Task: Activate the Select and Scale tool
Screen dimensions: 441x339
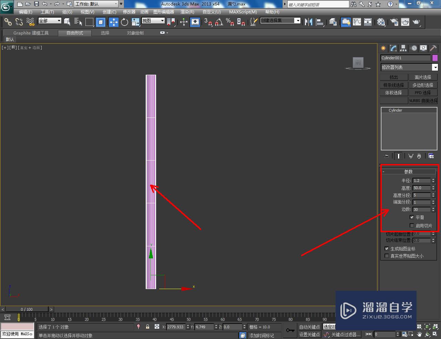Action: pos(135,22)
